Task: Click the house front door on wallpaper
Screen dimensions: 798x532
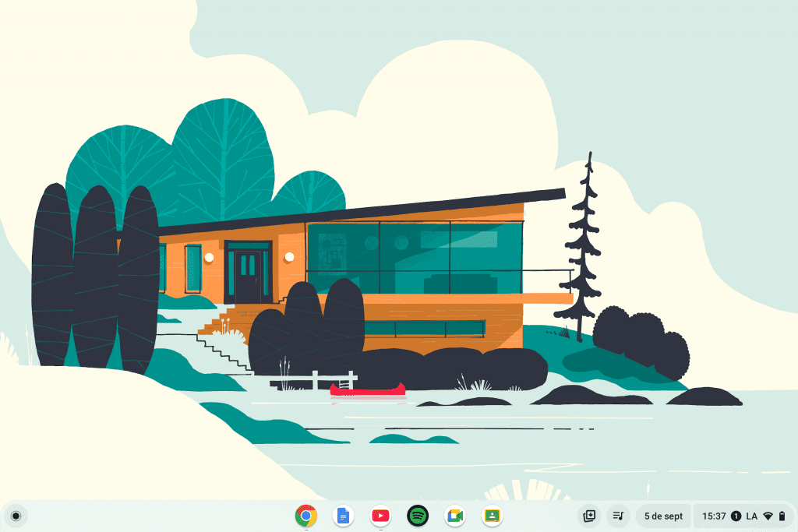Action: [x=248, y=275]
